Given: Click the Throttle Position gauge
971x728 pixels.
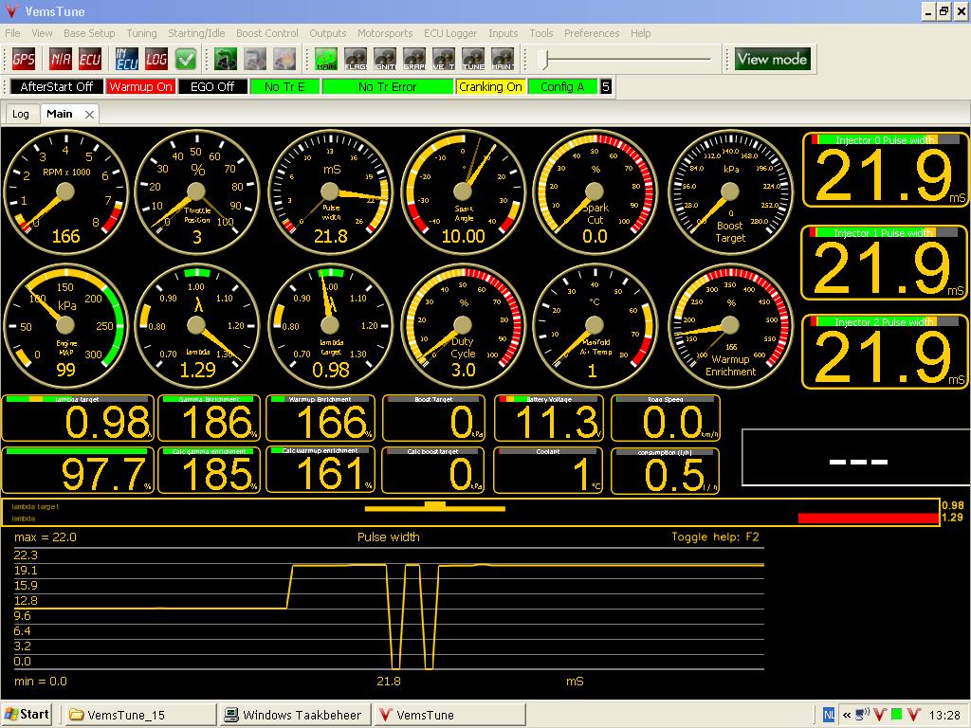Looking at the screenshot, I should pyautogui.click(x=197, y=191).
